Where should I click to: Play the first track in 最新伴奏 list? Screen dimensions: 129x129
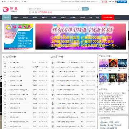pyautogui.click(x=5, y=63)
